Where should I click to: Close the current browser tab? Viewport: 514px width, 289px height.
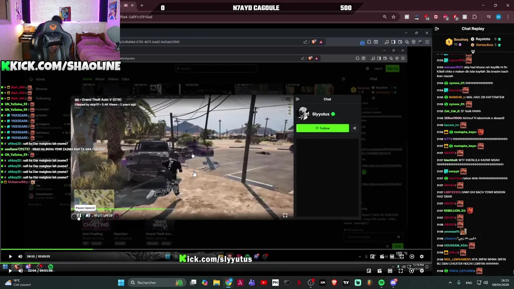click(131, 5)
